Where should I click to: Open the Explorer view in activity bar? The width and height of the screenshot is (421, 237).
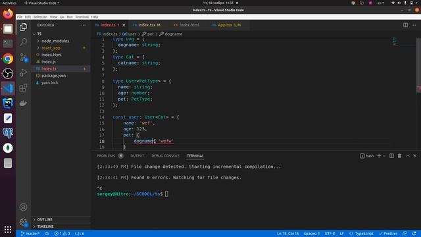pyautogui.click(x=24, y=27)
